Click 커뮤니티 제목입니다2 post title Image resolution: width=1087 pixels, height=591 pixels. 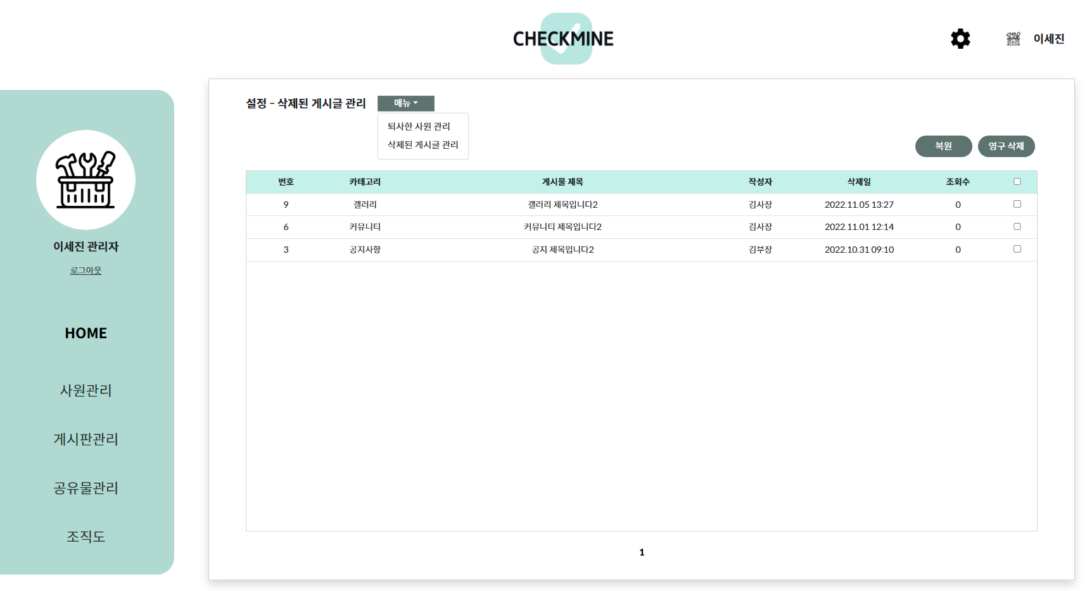point(563,227)
